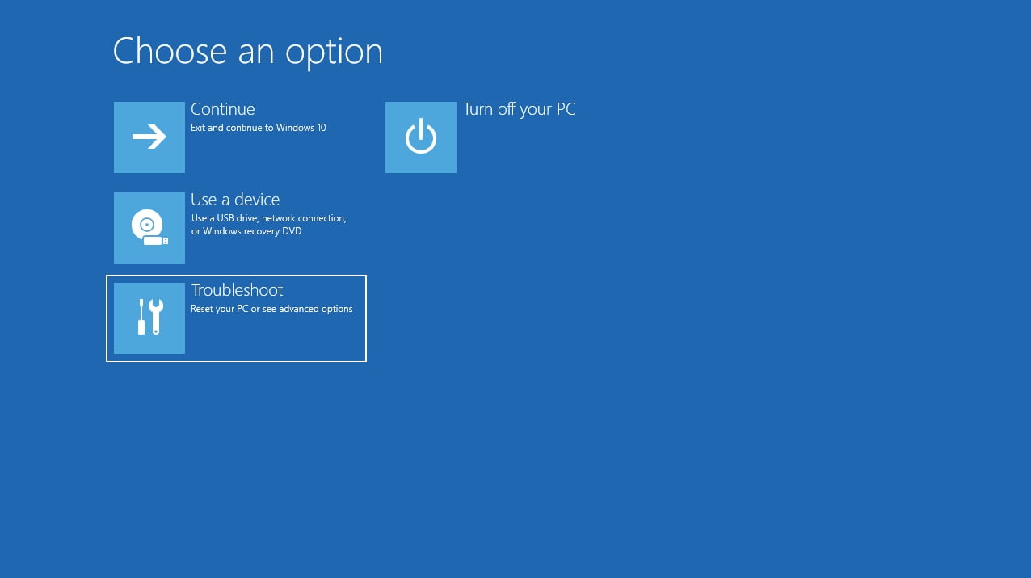Image resolution: width=1031 pixels, height=578 pixels.
Task: Click the "Choose an option" heading
Action: point(248,52)
